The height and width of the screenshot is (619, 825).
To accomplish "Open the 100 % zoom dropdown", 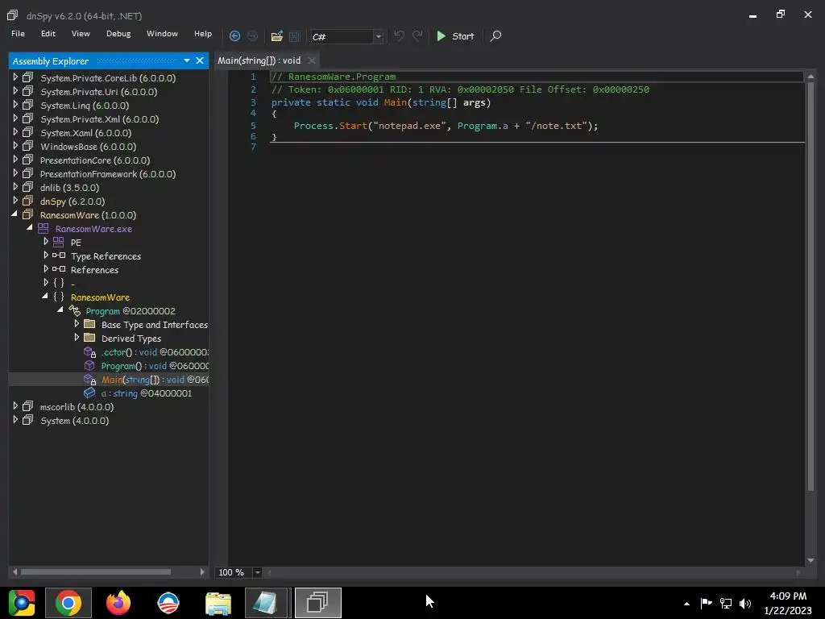I will [x=257, y=572].
